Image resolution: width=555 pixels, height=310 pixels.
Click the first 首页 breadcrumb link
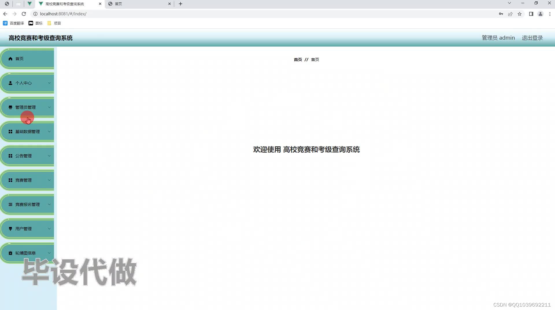[x=298, y=60]
